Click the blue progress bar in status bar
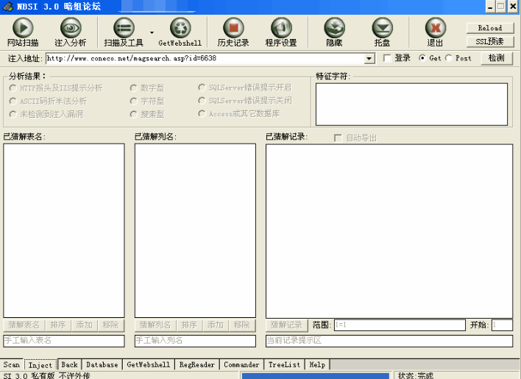Viewport: 521px width, 379px height. coord(316,375)
